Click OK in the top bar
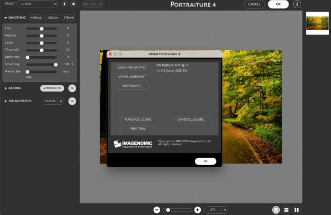The width and height of the screenshot is (331, 215). tap(278, 4)
